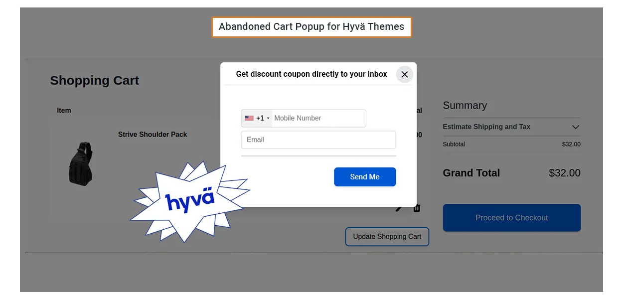Screen dimensions: 623x299
Task: Focus the Email input field
Action: [x=318, y=140]
